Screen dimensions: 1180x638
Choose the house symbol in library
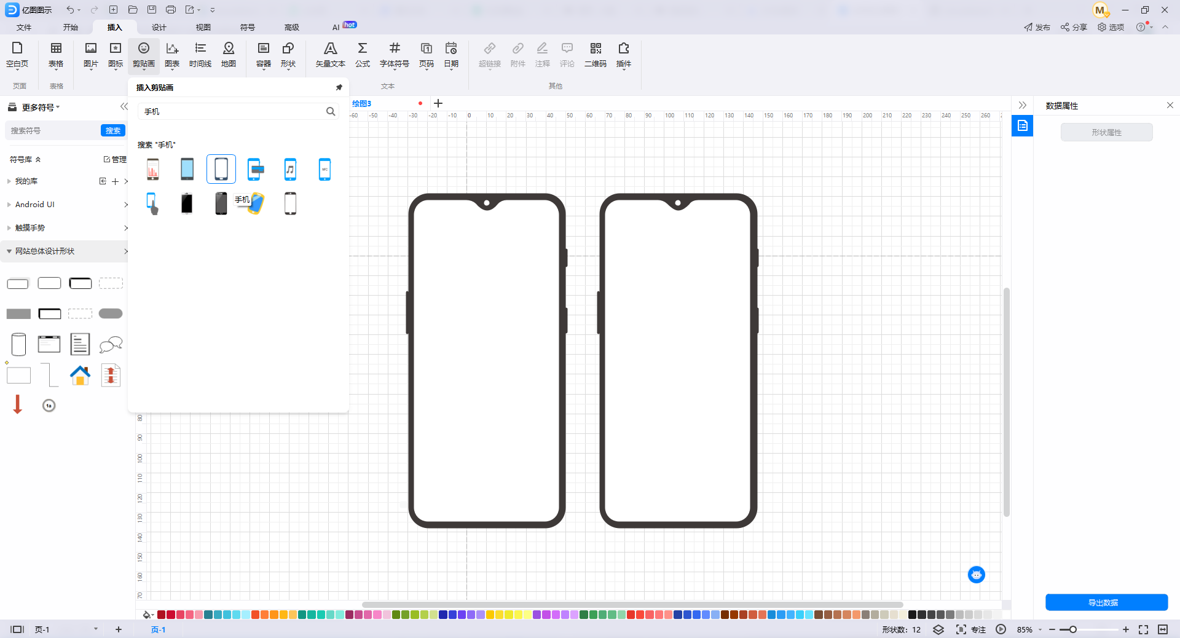click(80, 375)
